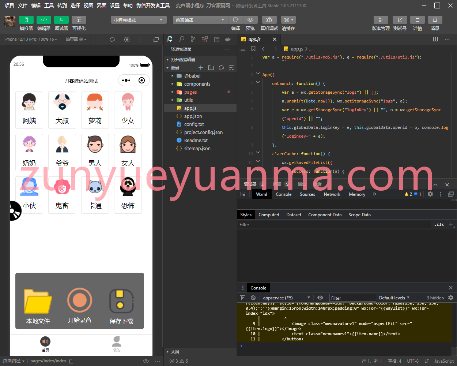Click the element selector inspect icon
The image size is (457, 366).
tap(243, 194)
